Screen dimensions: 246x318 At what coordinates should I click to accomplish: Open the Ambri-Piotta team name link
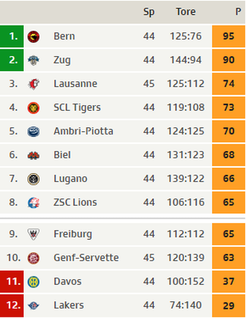(x=83, y=131)
